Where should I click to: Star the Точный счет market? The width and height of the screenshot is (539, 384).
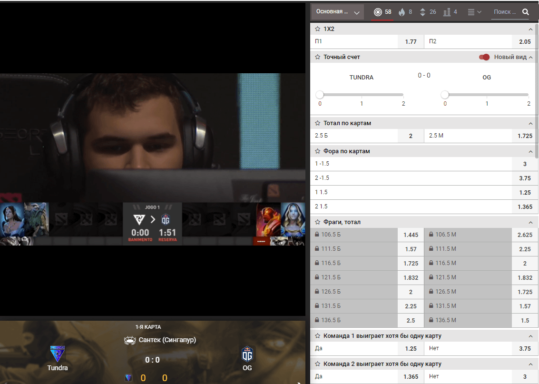click(318, 57)
